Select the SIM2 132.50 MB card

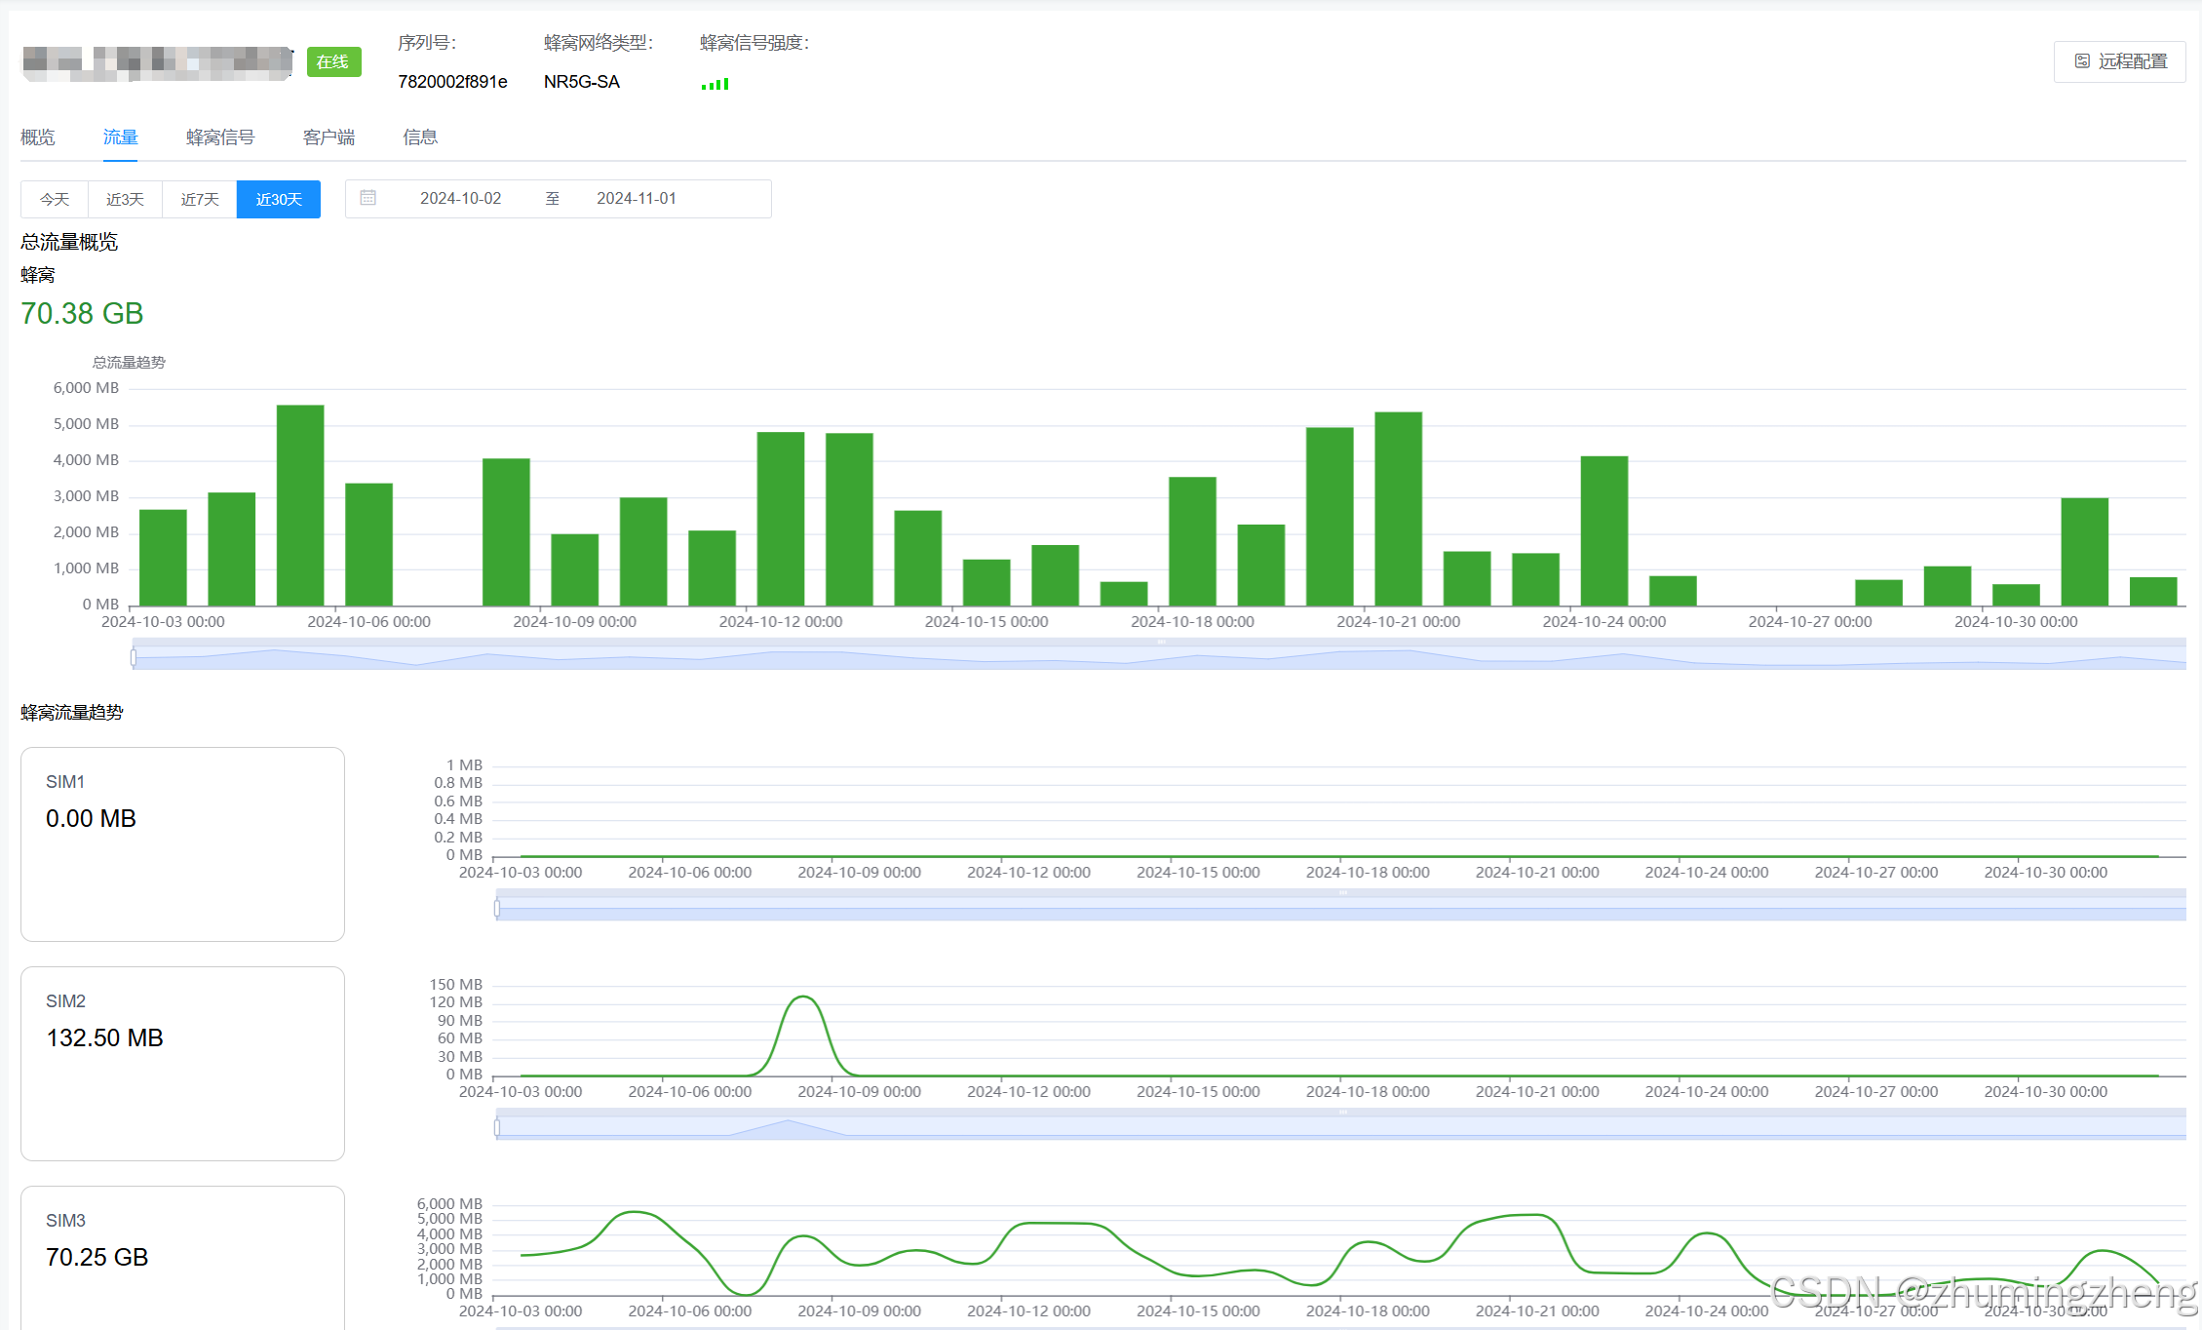[182, 1063]
